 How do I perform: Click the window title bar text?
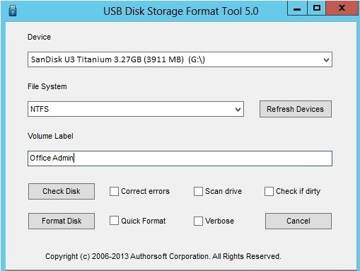(181, 11)
